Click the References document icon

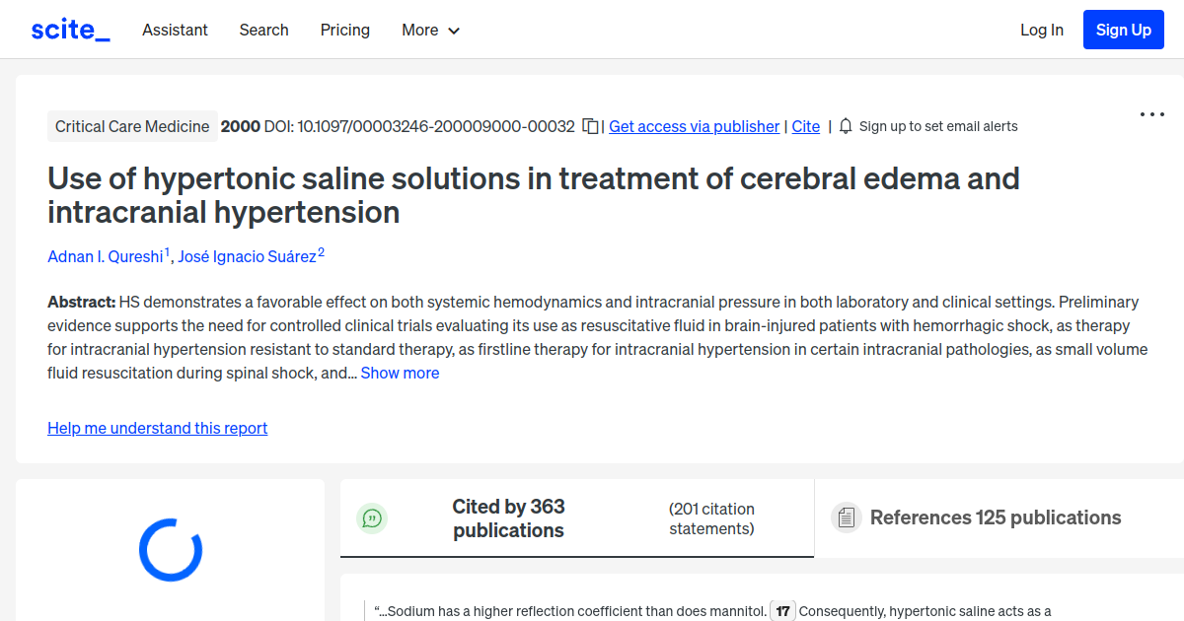click(x=846, y=517)
